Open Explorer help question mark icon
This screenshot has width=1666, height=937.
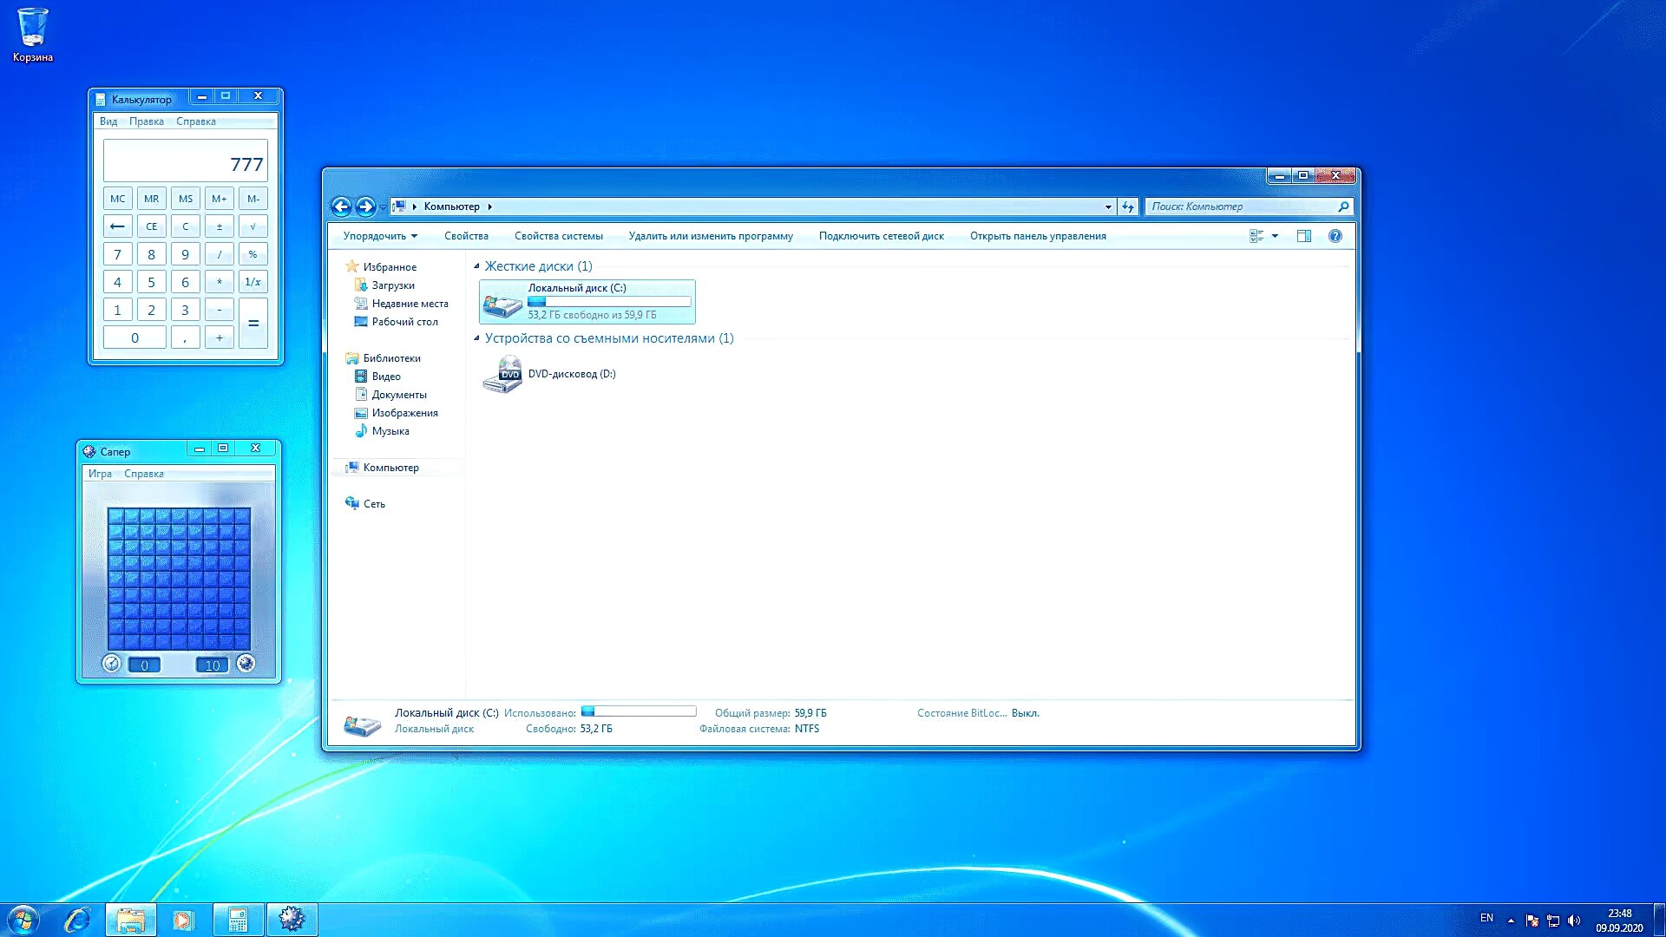1335,236
